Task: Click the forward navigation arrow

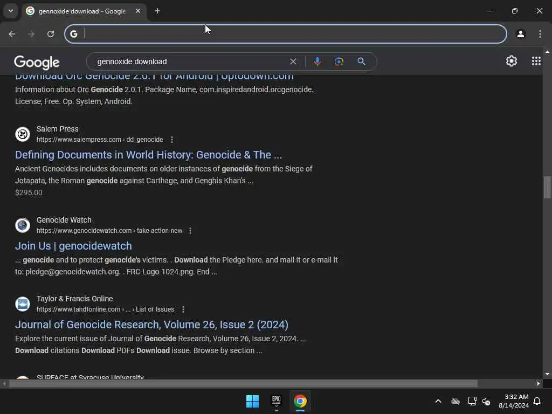Action: [31, 34]
